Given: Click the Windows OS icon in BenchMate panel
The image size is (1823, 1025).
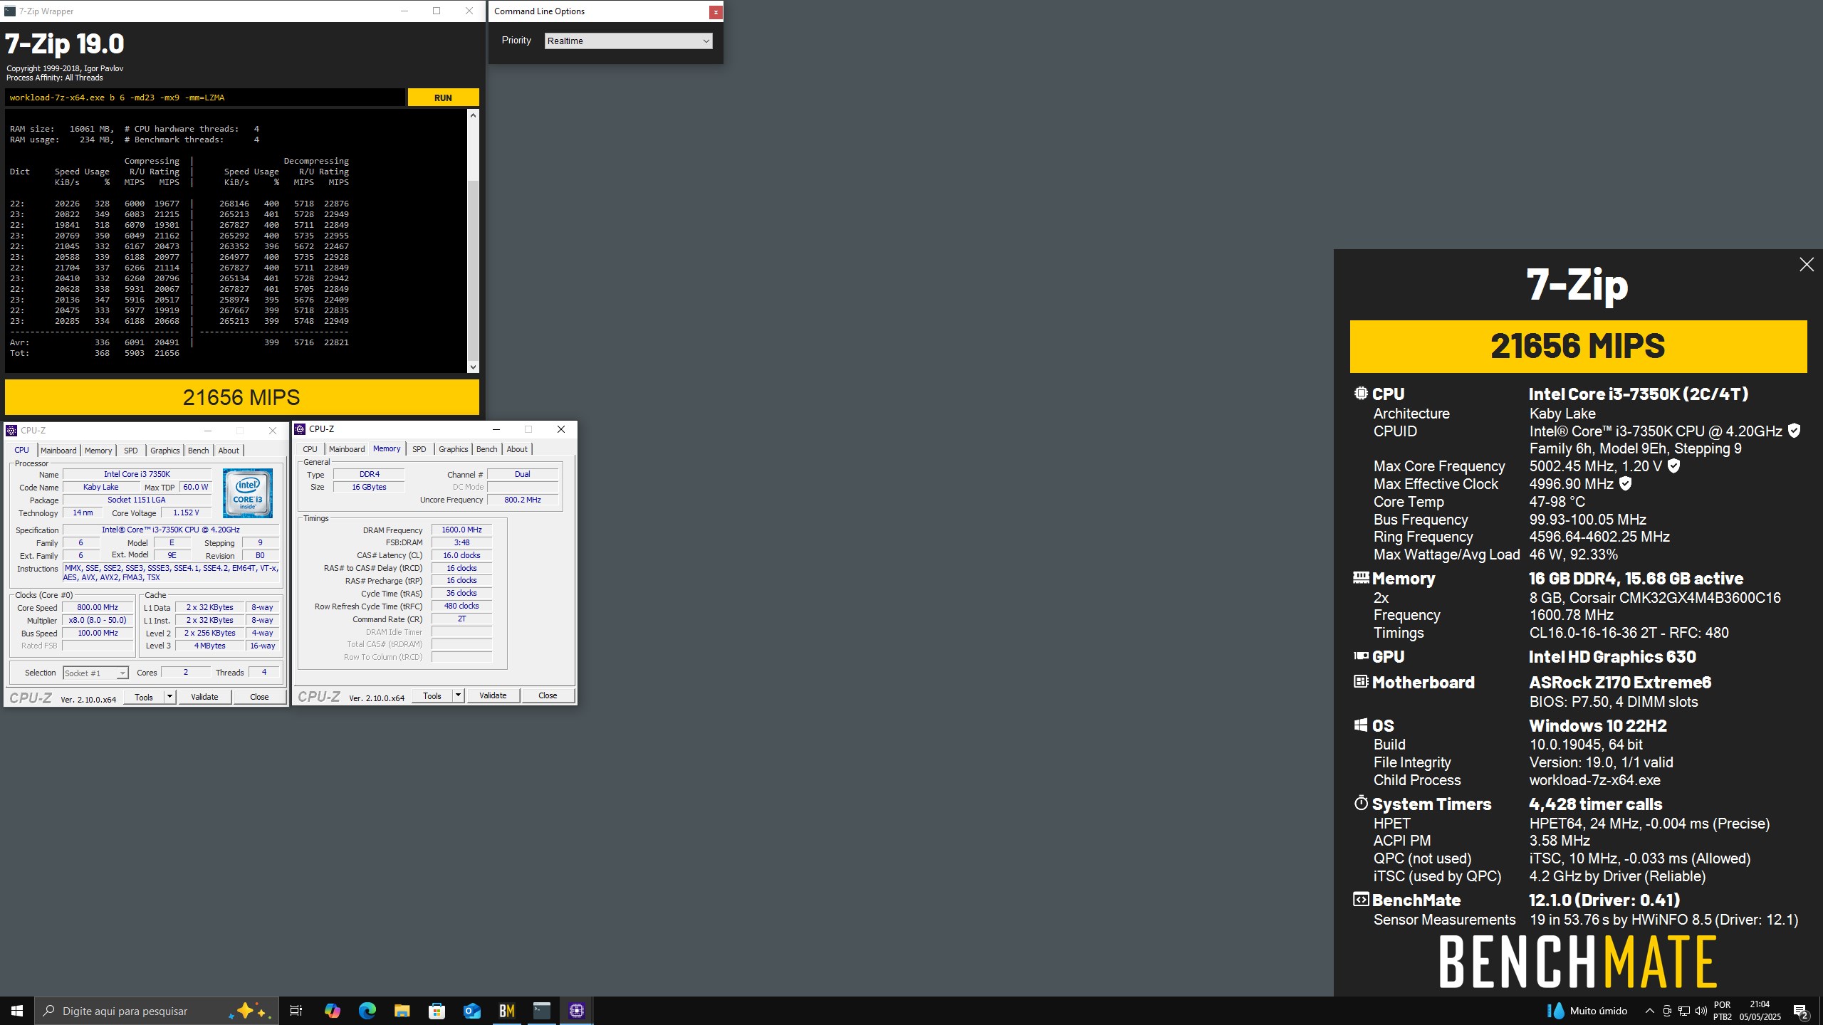Looking at the screenshot, I should [x=1361, y=725].
